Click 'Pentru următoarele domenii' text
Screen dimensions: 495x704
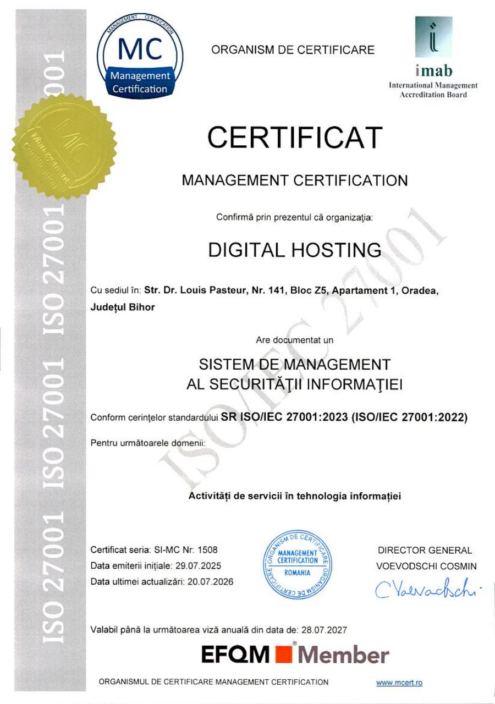[147, 443]
